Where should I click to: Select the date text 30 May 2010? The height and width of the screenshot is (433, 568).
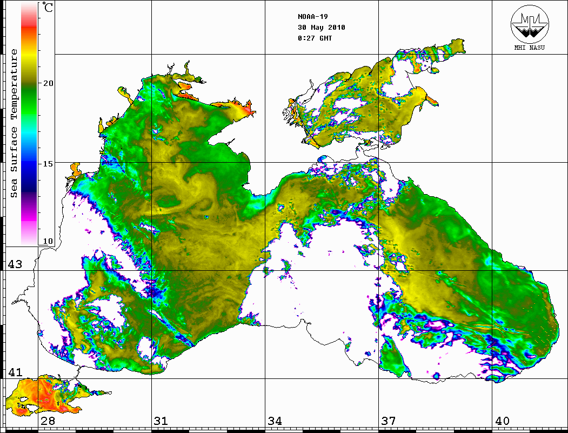[x=322, y=28]
